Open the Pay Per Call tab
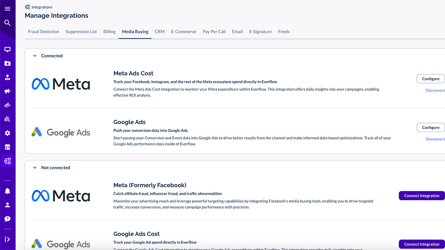This screenshot has width=445, height=250. (214, 32)
